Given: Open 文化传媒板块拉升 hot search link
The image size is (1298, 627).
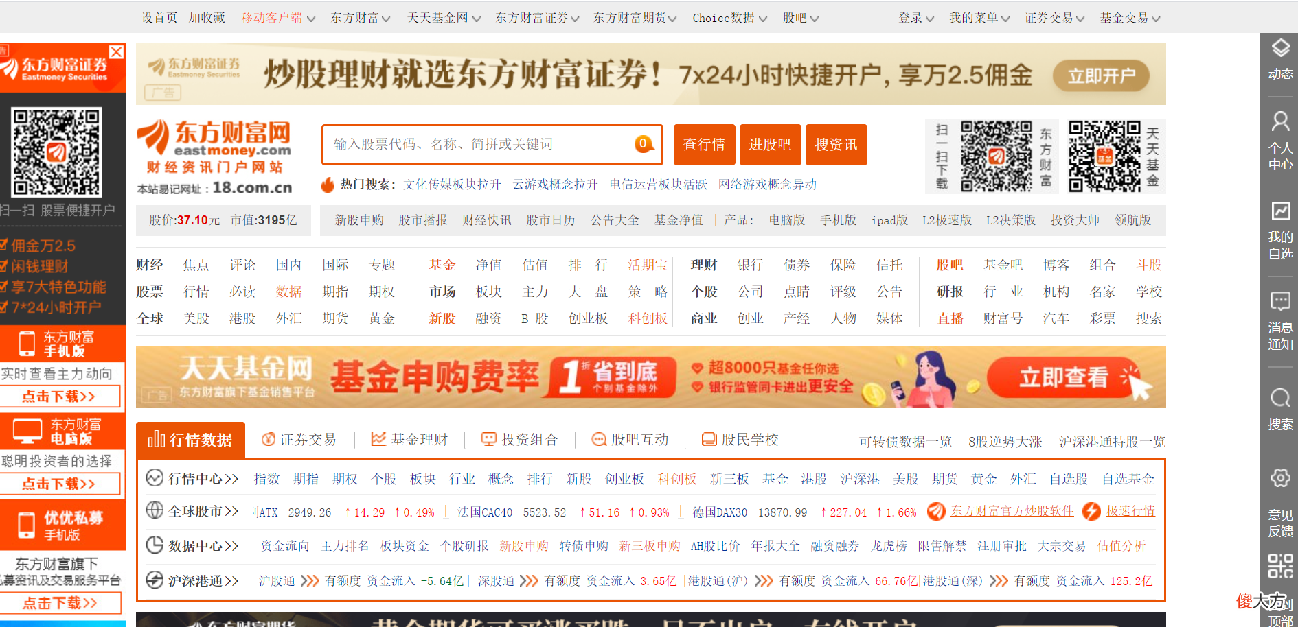Looking at the screenshot, I should point(453,185).
